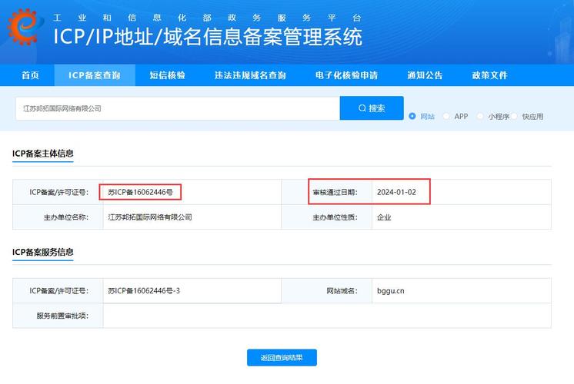
Task: Click the 审核通过日期 label
Action: coord(335,192)
